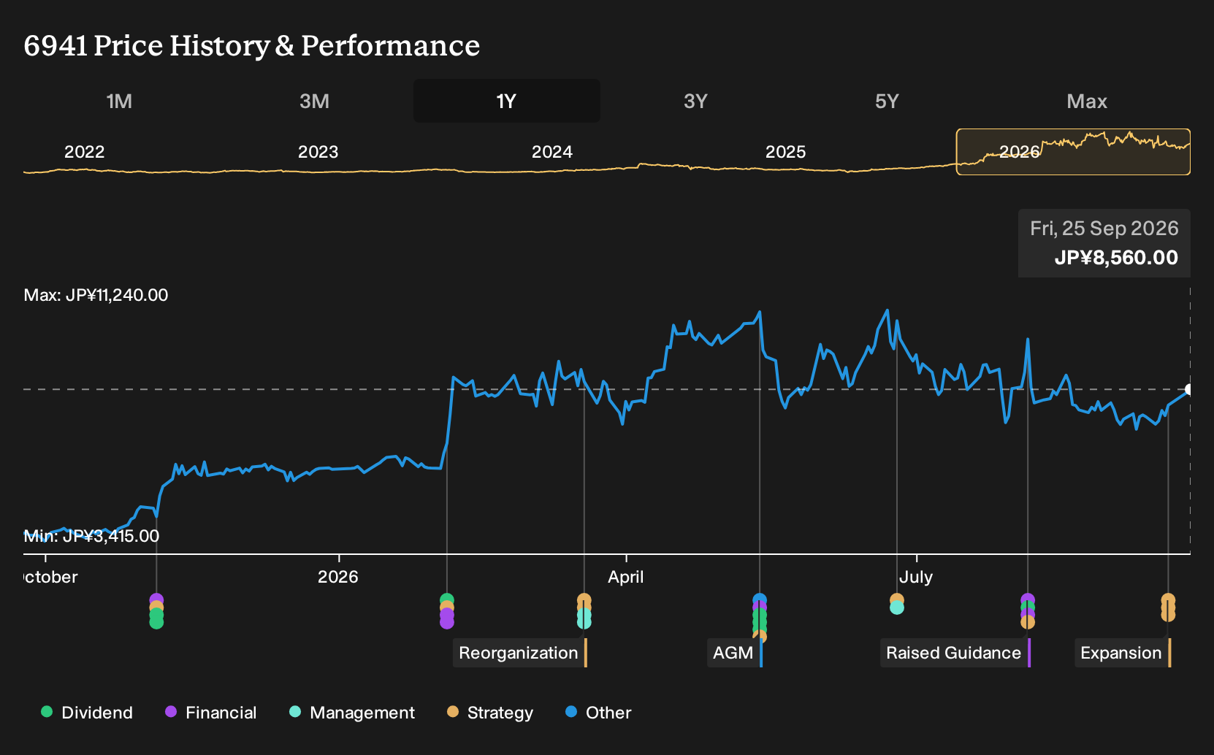Click the Max: JP¥11,240.00 label
This screenshot has width=1214, height=755.
point(96,295)
